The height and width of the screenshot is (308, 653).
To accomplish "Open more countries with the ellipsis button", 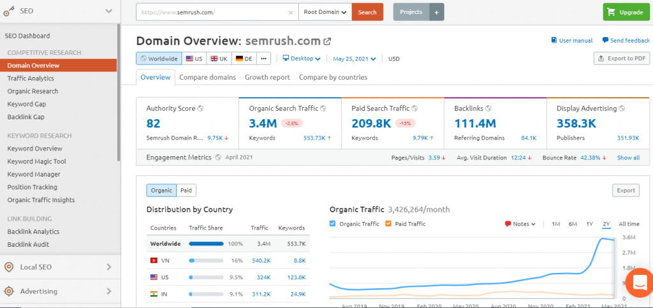I will coord(263,59).
